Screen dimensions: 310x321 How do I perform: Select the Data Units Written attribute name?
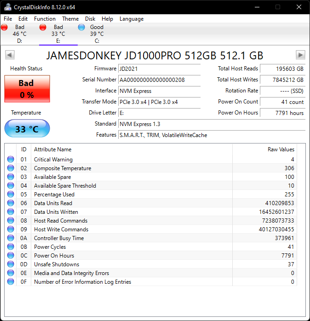(56, 212)
